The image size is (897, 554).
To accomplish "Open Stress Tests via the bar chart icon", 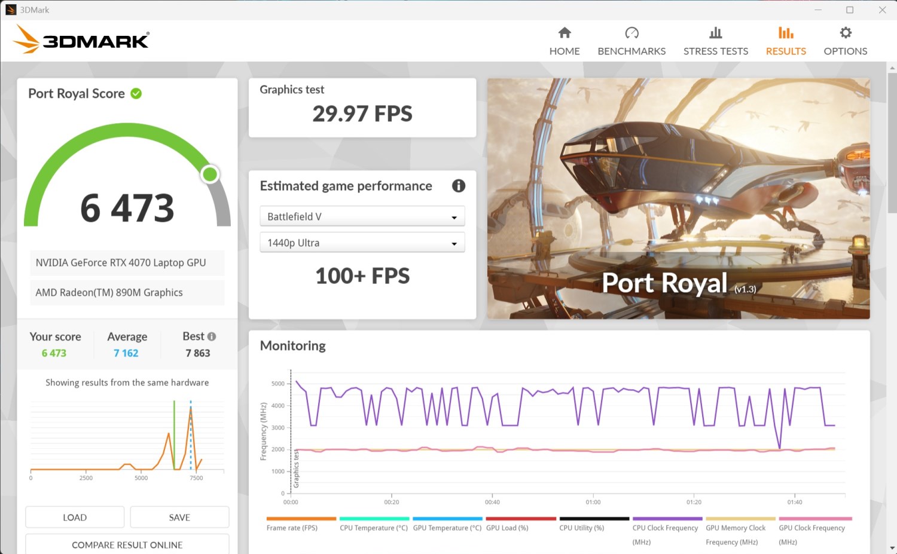I will coord(715,33).
